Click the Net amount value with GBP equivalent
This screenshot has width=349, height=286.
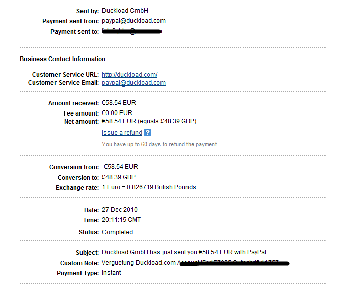(149, 122)
